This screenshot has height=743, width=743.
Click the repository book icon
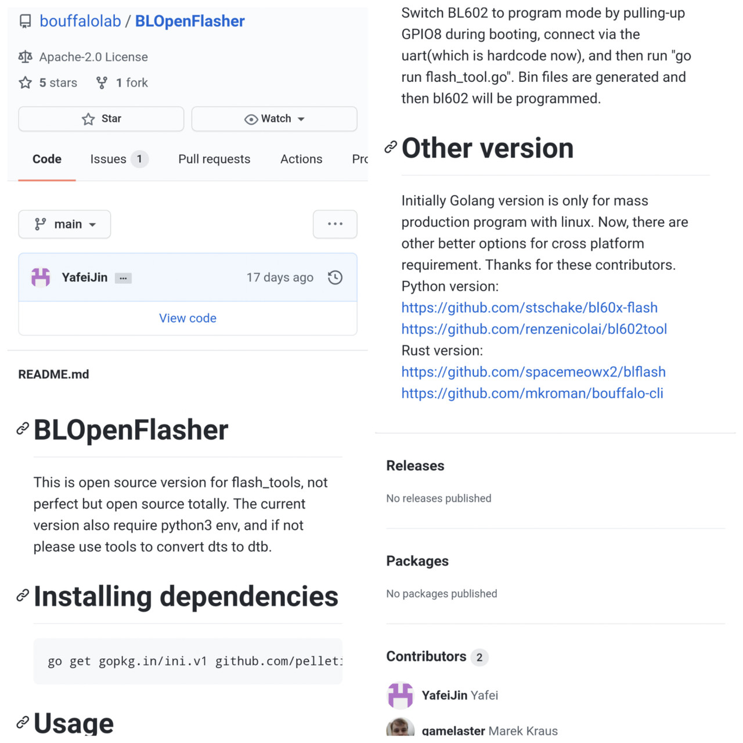[x=25, y=21]
